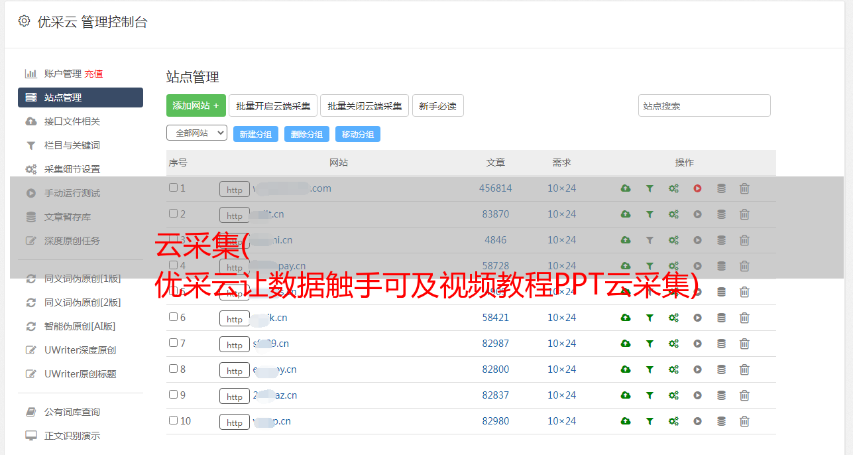Click the cloud upload icon in row 6
The image size is (853, 455).
(x=626, y=318)
